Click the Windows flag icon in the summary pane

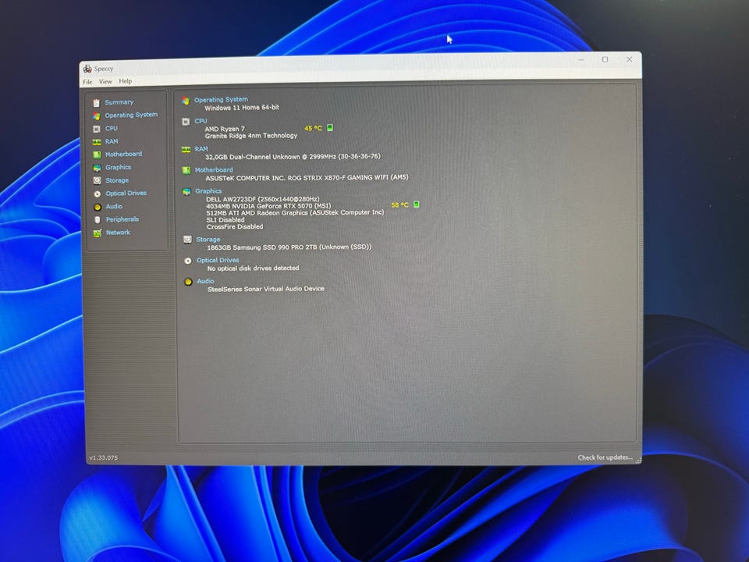pos(186,101)
